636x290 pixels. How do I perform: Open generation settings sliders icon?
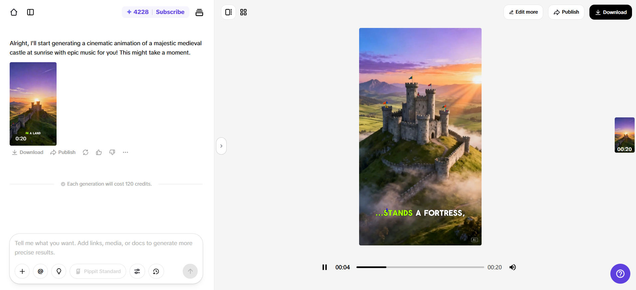137,271
